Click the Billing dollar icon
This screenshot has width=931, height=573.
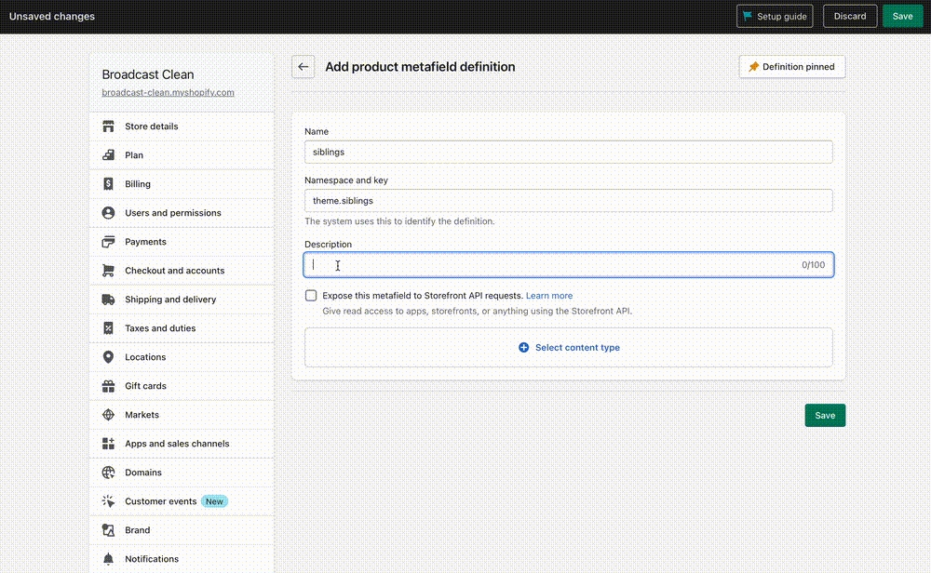point(108,184)
